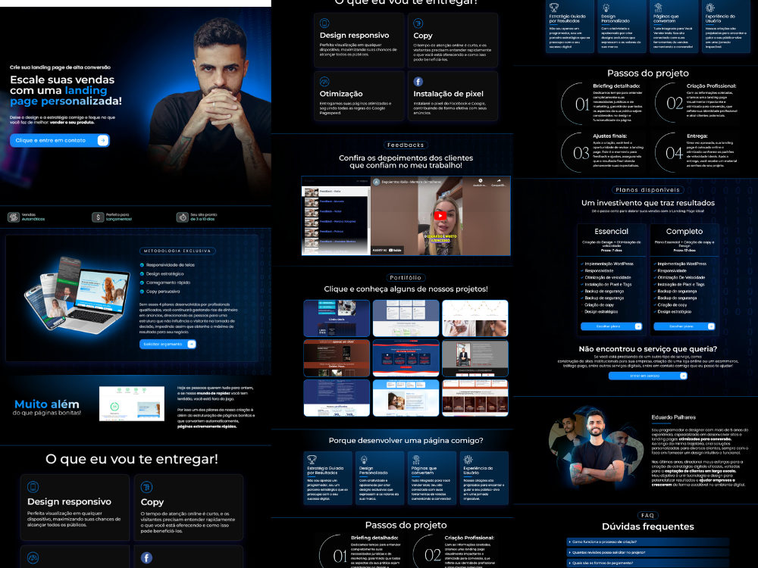The image size is (758, 568).
Task: Click the Vendas Automáticas icon
Action: point(14,217)
